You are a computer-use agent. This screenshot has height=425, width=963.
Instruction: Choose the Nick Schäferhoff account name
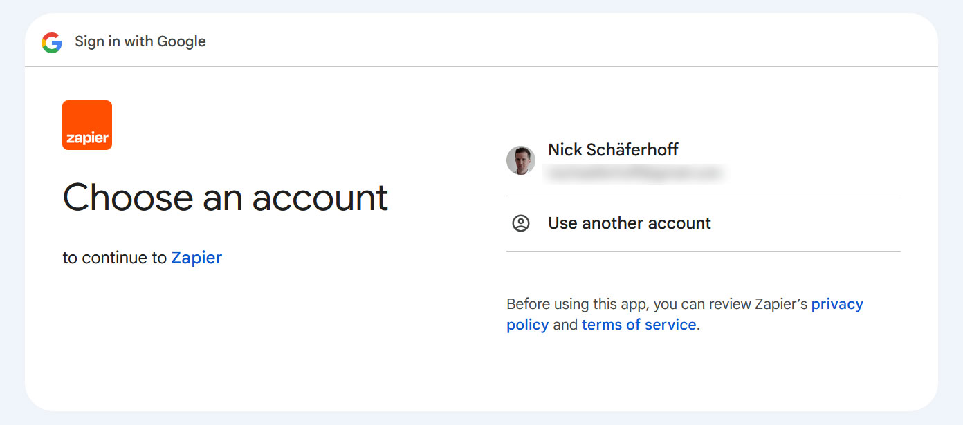pos(613,149)
